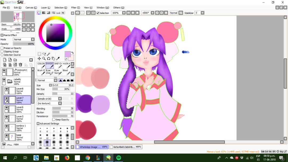The height and width of the screenshot is (162, 288).
Task: Select the SKETCH brush preset
Action: (58, 65)
